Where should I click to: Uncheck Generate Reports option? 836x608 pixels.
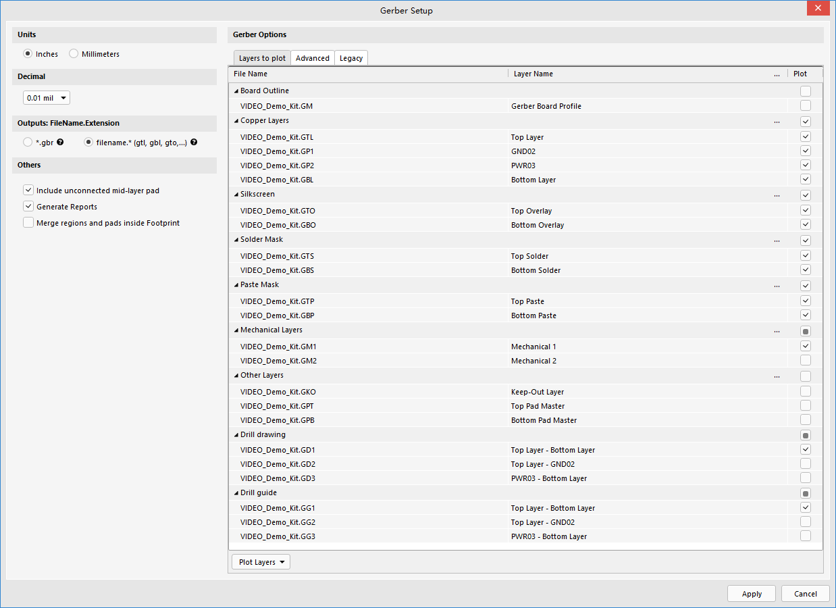point(28,207)
